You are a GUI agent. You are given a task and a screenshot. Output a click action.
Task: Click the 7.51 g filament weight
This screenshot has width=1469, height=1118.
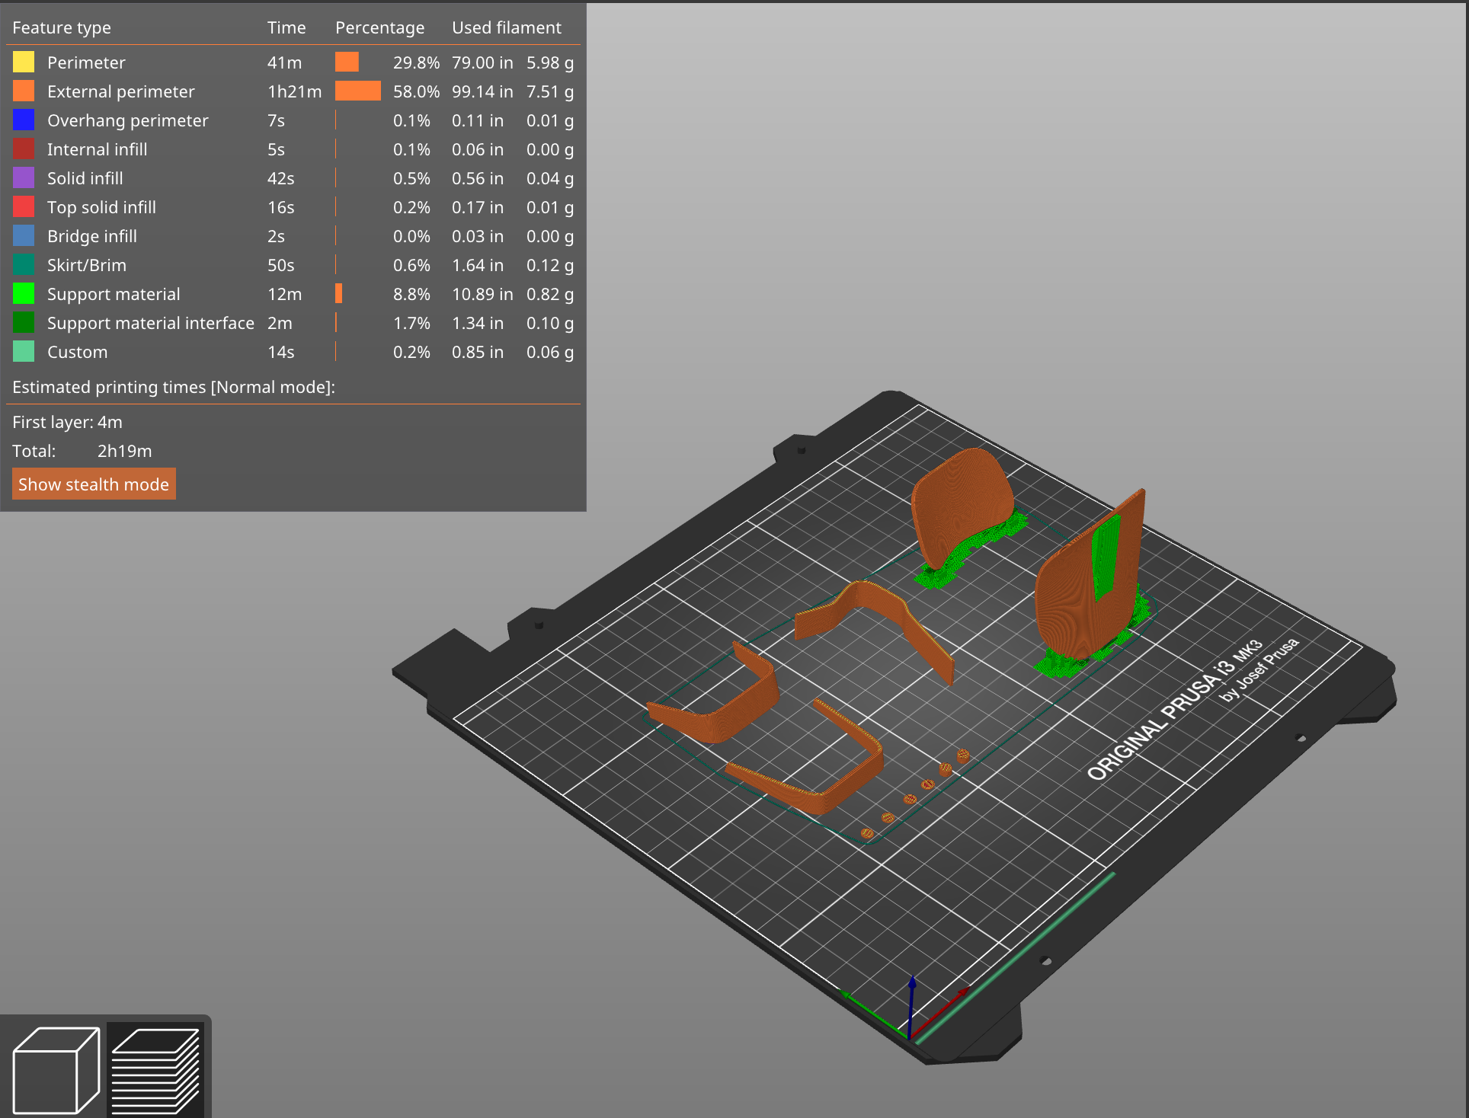pos(550,91)
